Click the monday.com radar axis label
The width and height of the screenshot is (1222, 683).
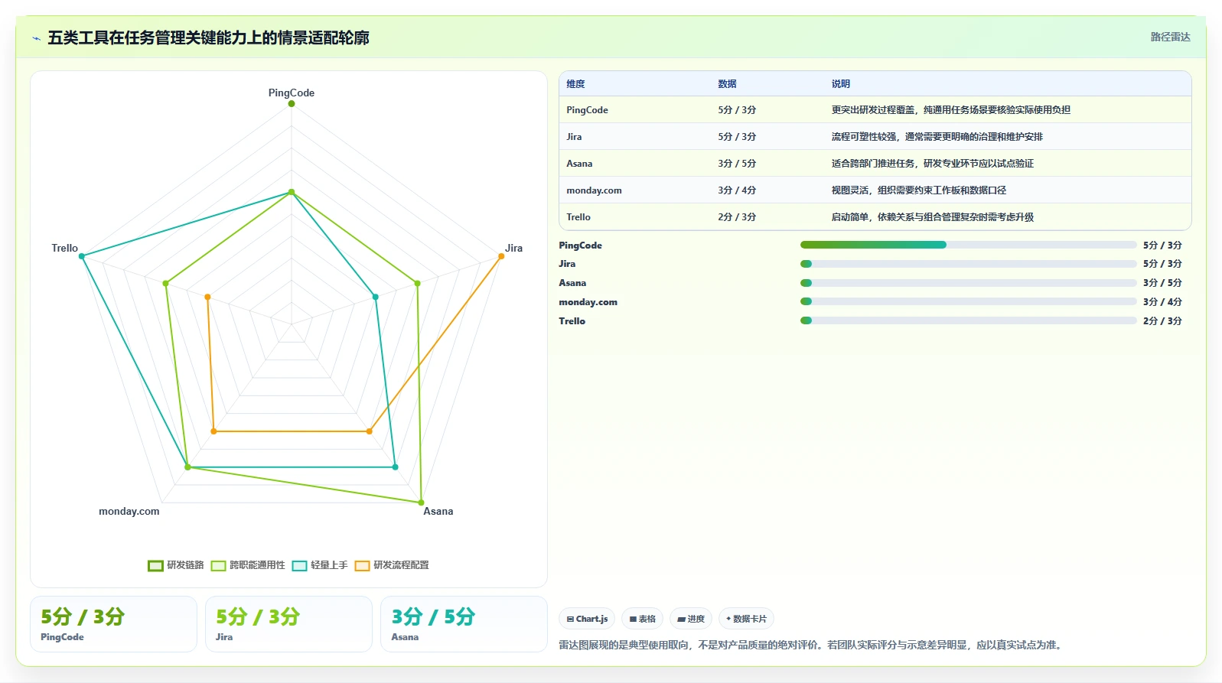129,511
